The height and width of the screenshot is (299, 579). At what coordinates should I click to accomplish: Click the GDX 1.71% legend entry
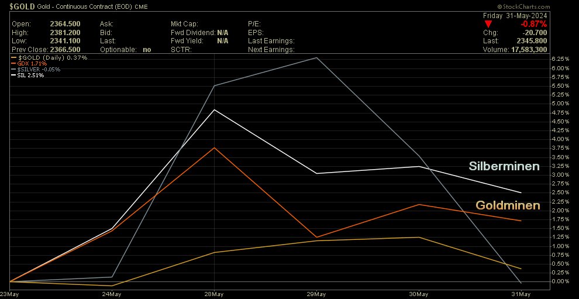[x=33, y=63]
